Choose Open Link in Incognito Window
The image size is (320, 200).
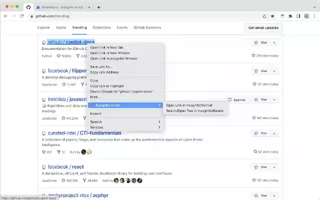coord(125,58)
